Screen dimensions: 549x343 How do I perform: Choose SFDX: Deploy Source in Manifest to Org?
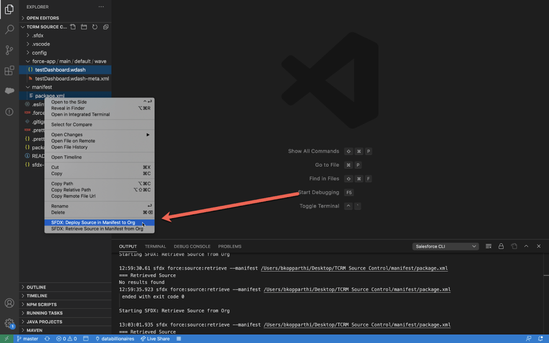[93, 222]
